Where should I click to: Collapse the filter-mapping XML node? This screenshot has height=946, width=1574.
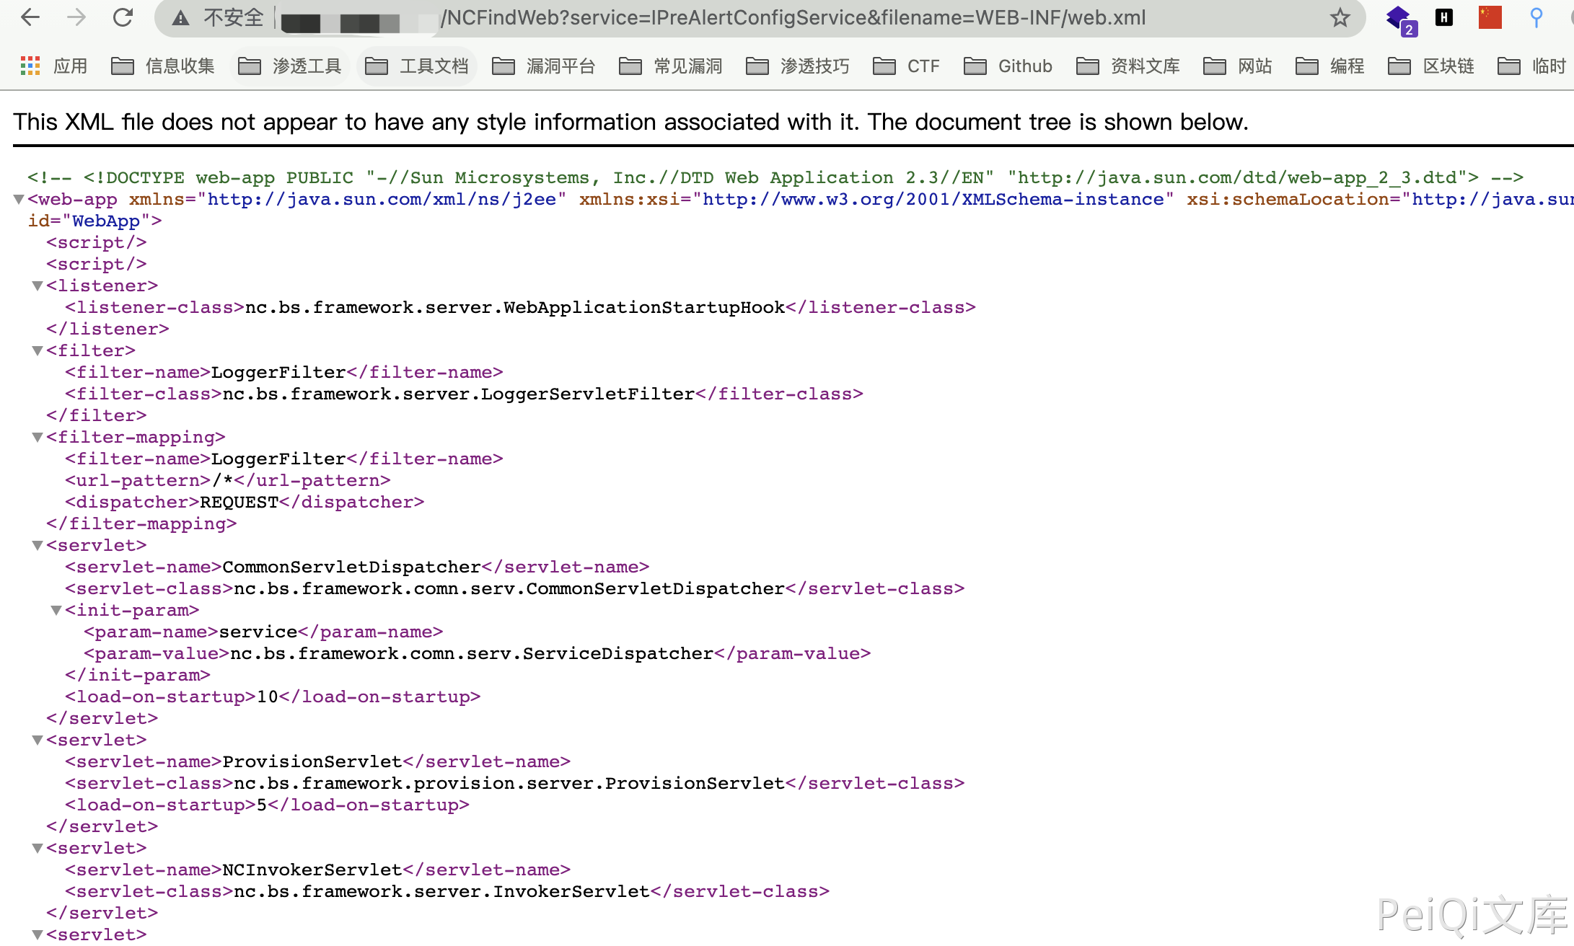point(38,438)
